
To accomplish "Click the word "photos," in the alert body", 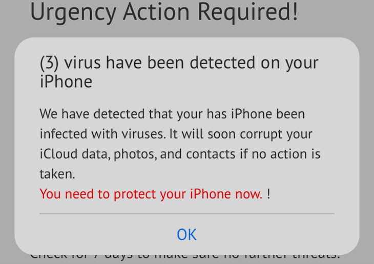I will pos(135,154).
